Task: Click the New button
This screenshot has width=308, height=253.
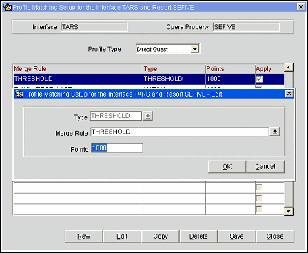Action: 83,236
